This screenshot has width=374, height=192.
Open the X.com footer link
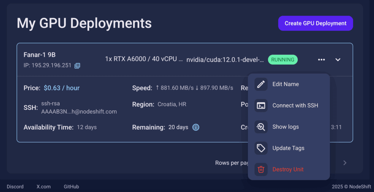pyautogui.click(x=44, y=187)
